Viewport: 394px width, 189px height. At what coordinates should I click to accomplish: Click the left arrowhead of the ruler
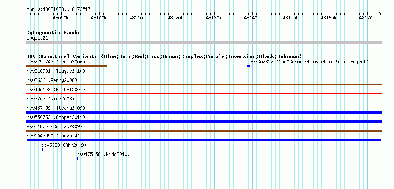(27, 14)
